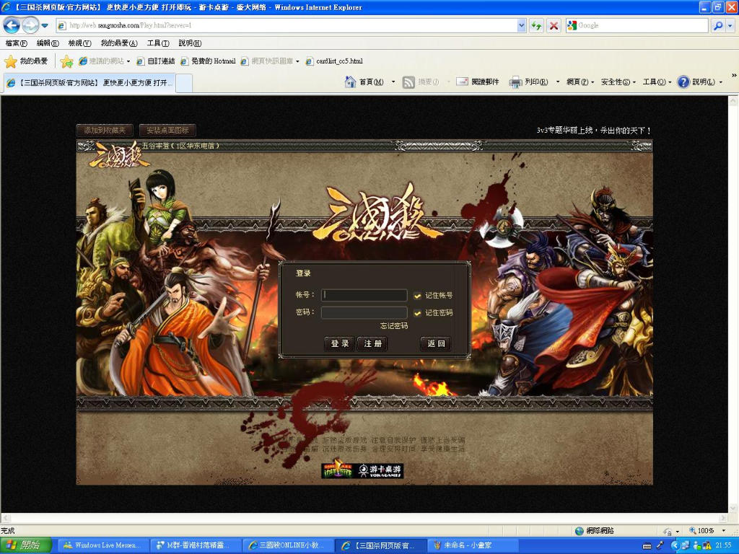This screenshot has width=739, height=554.
Task: Refresh the page with the green arrows icon
Action: click(536, 25)
